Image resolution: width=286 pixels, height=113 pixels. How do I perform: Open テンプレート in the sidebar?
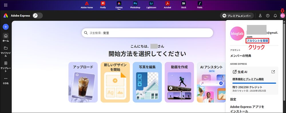click(6, 66)
